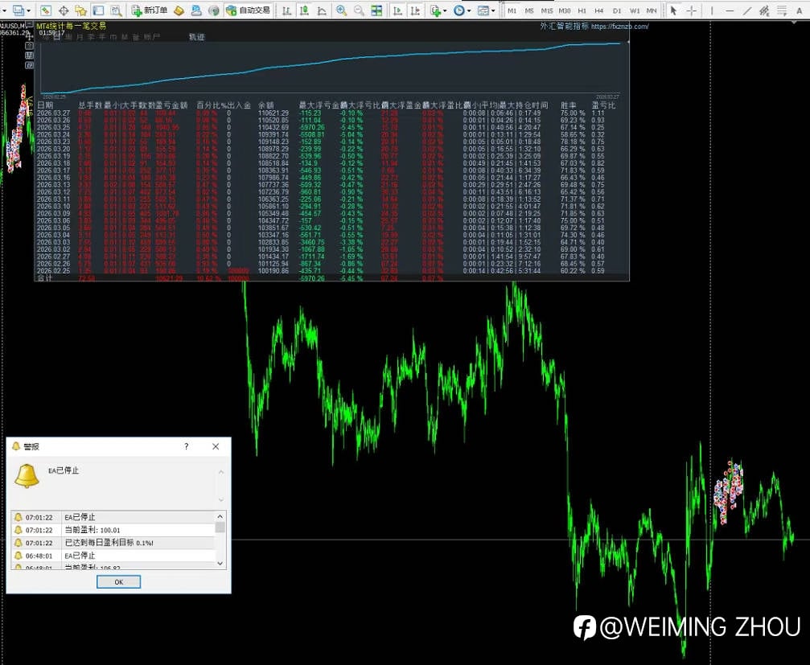
Task: Expand the Profiles dropdown arrow
Action: [28, 10]
